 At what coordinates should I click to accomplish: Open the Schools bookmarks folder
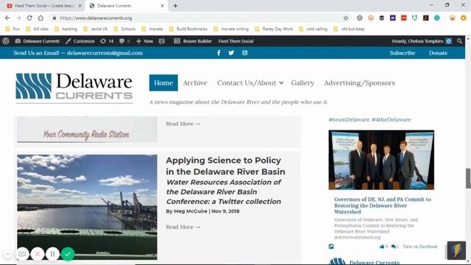click(x=124, y=29)
